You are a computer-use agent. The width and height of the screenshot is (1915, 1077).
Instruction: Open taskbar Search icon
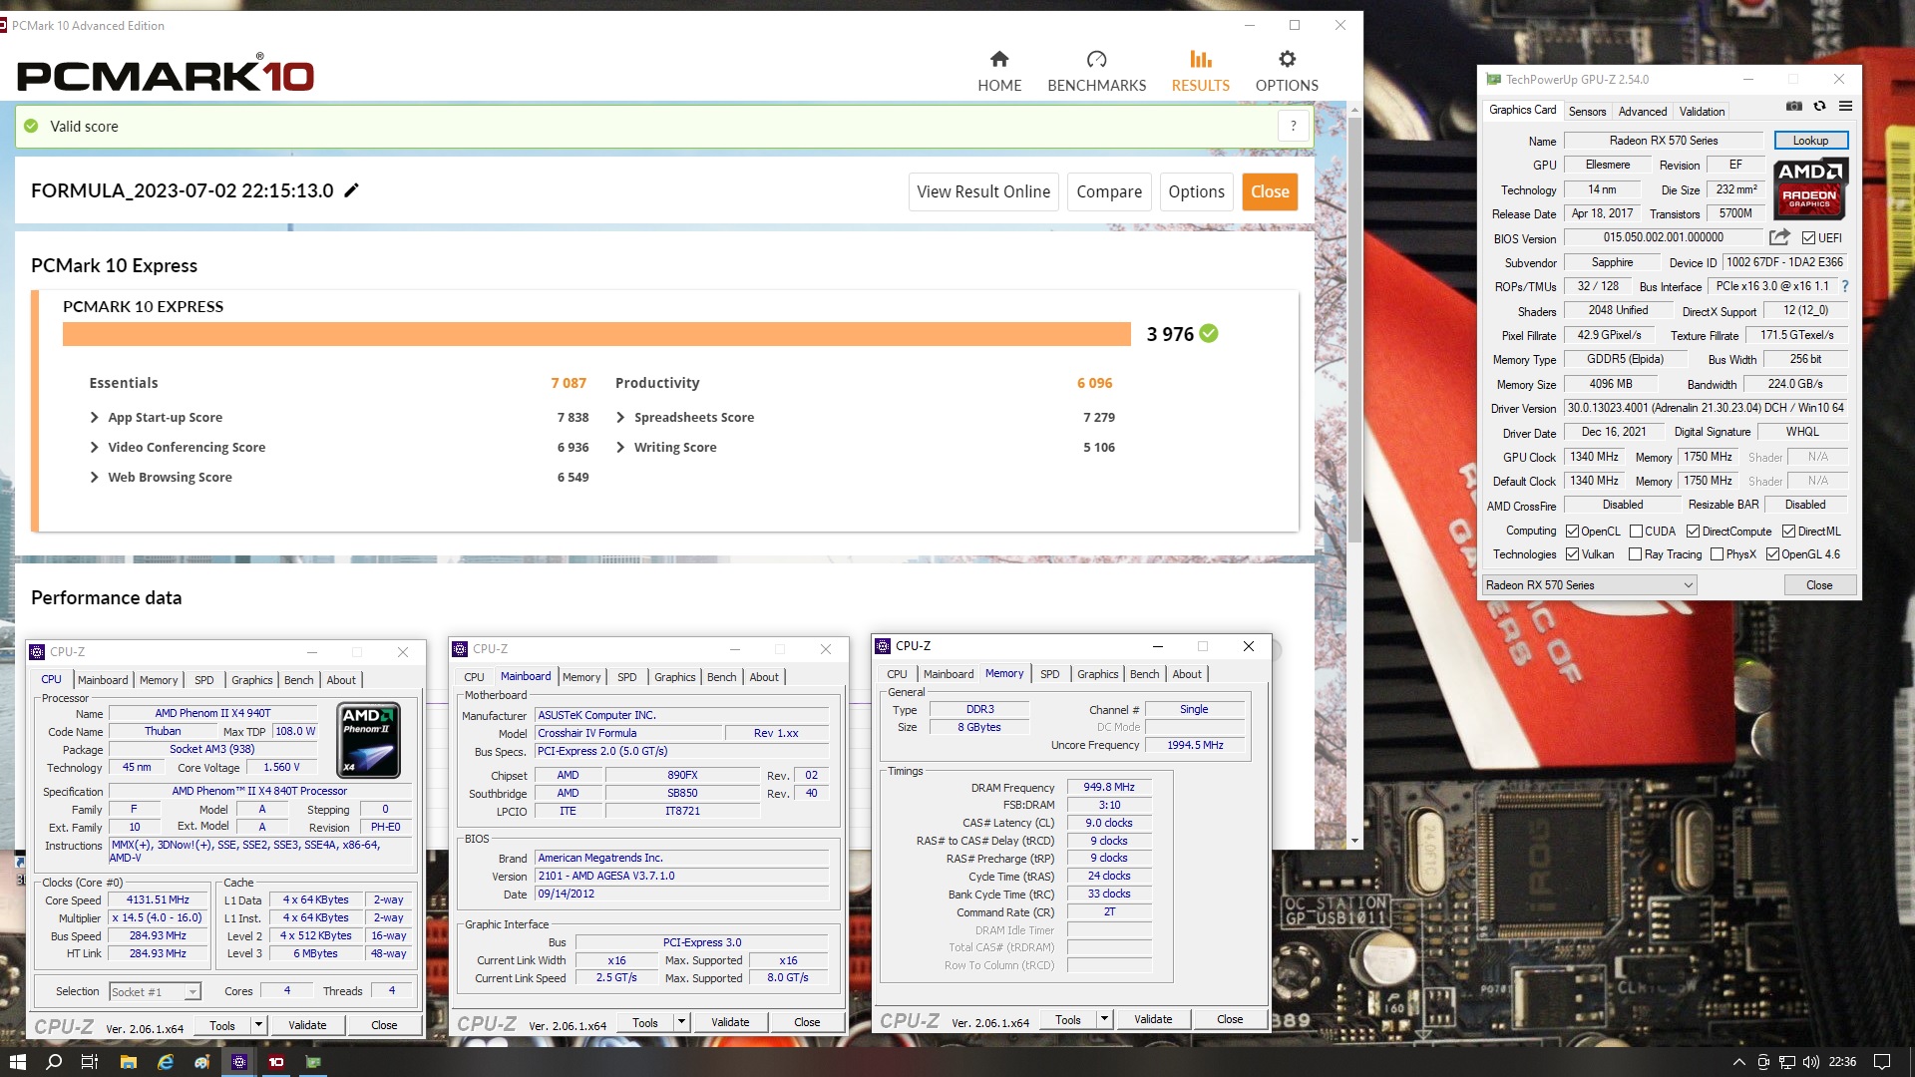(x=54, y=1062)
